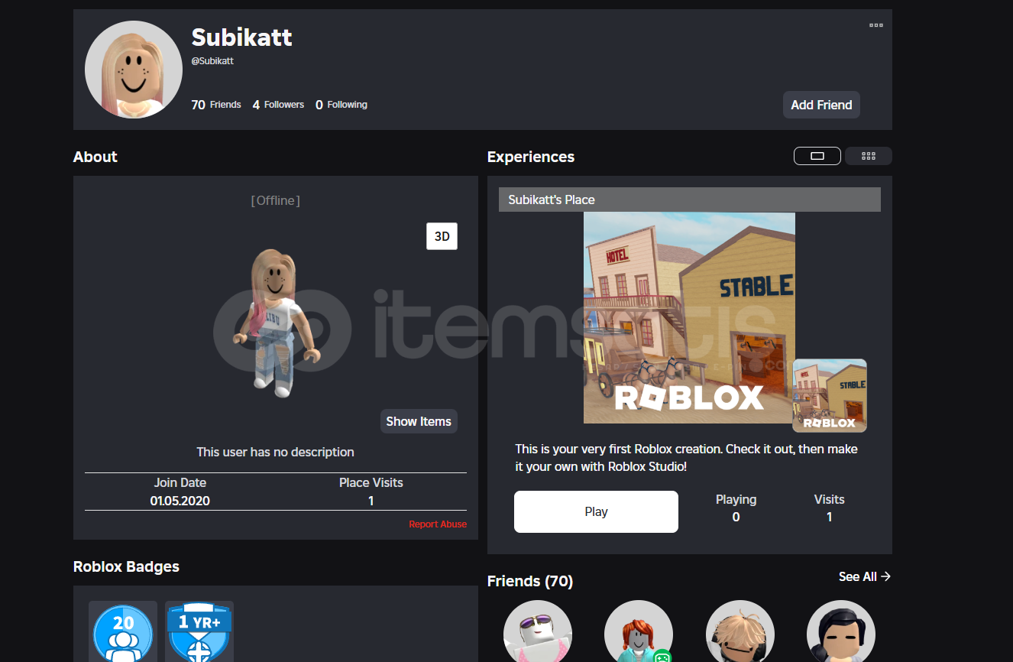This screenshot has width=1013, height=662.
Task: Open Subikatt's Place title bar
Action: point(690,200)
